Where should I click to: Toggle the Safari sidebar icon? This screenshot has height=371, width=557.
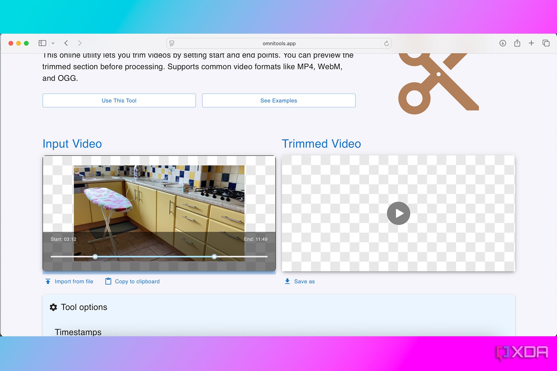click(42, 43)
